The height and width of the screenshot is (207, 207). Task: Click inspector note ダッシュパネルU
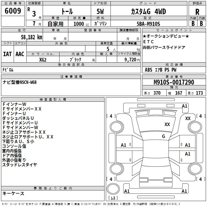point(18,118)
